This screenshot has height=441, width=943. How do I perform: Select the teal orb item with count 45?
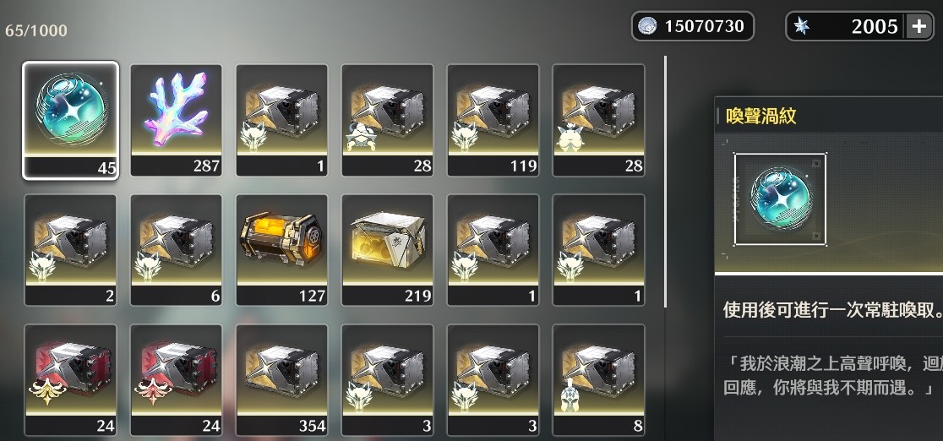point(70,120)
